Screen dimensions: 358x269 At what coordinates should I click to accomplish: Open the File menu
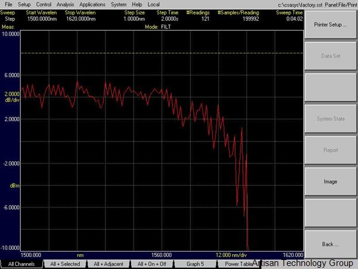pos(8,4)
